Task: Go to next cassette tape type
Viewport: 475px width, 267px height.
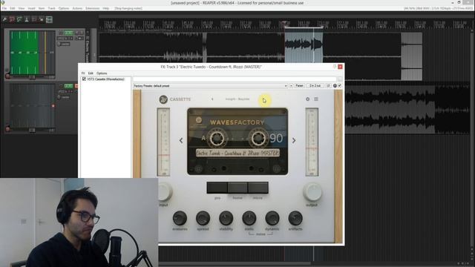Action: [294, 140]
